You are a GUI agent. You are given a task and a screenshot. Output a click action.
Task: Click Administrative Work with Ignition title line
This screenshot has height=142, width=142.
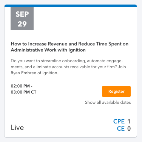point(48,50)
